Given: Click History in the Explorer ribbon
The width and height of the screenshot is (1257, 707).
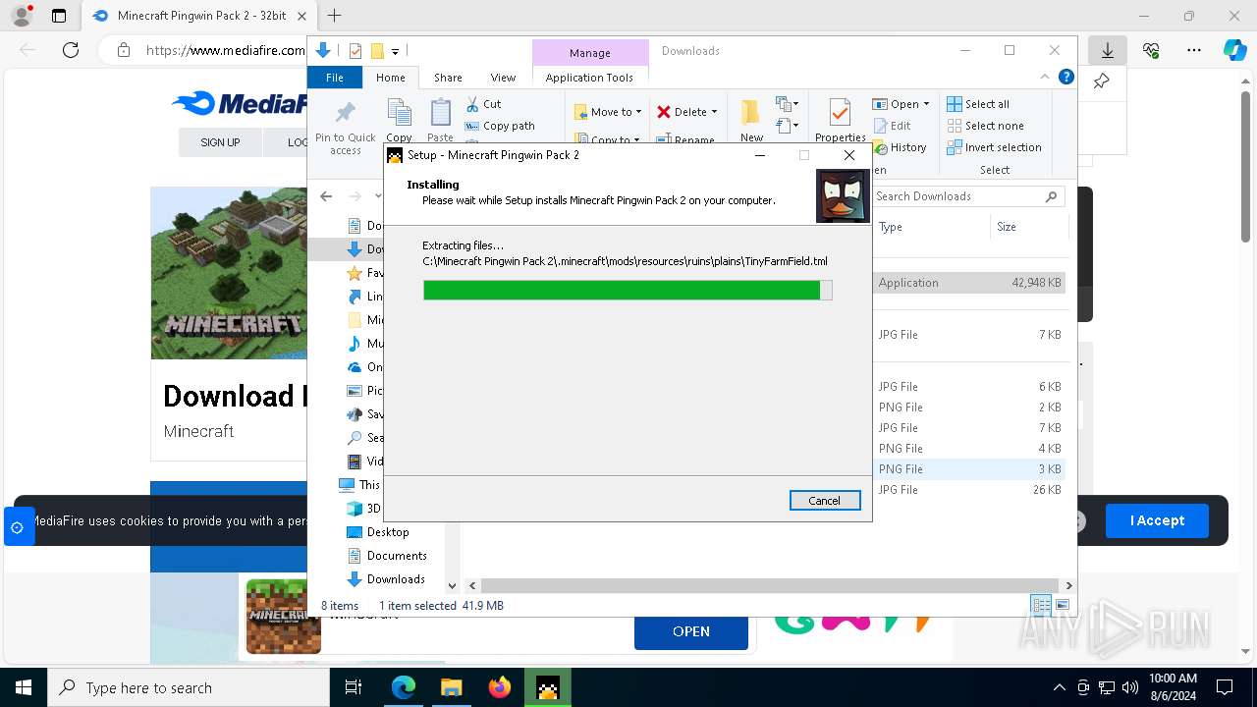Looking at the screenshot, I should [x=899, y=147].
